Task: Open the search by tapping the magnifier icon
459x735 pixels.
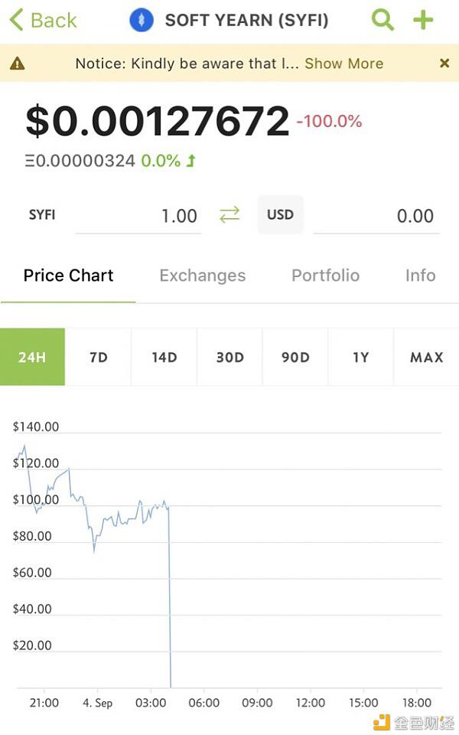Action: coord(382,21)
